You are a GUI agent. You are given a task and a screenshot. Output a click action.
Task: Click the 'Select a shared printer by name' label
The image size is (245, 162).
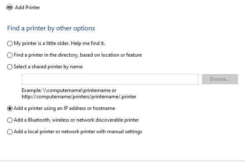(48, 67)
